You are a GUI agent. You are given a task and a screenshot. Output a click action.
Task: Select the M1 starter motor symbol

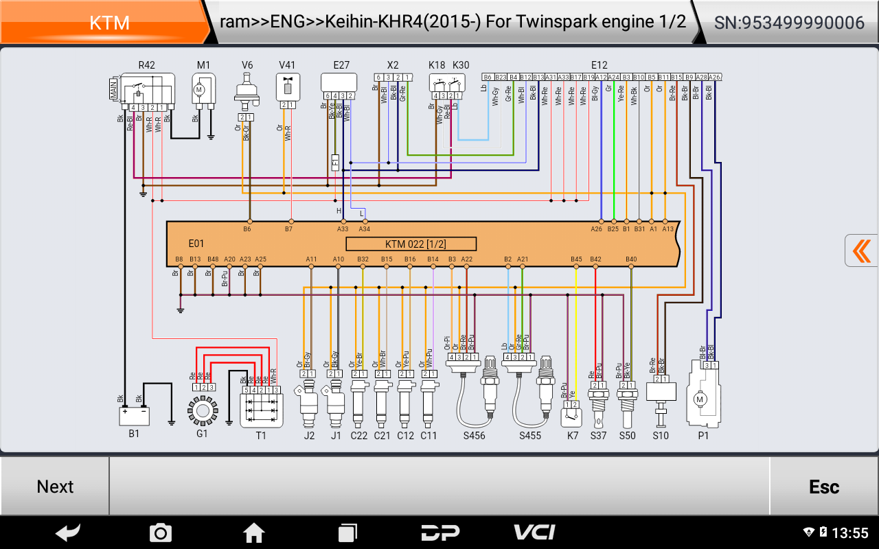(203, 89)
